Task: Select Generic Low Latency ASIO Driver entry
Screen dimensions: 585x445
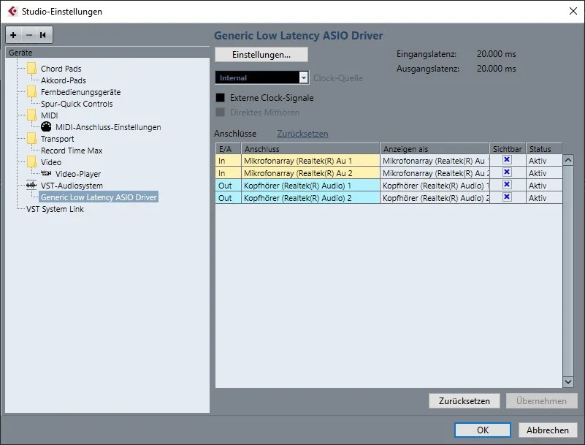Action: 99,197
